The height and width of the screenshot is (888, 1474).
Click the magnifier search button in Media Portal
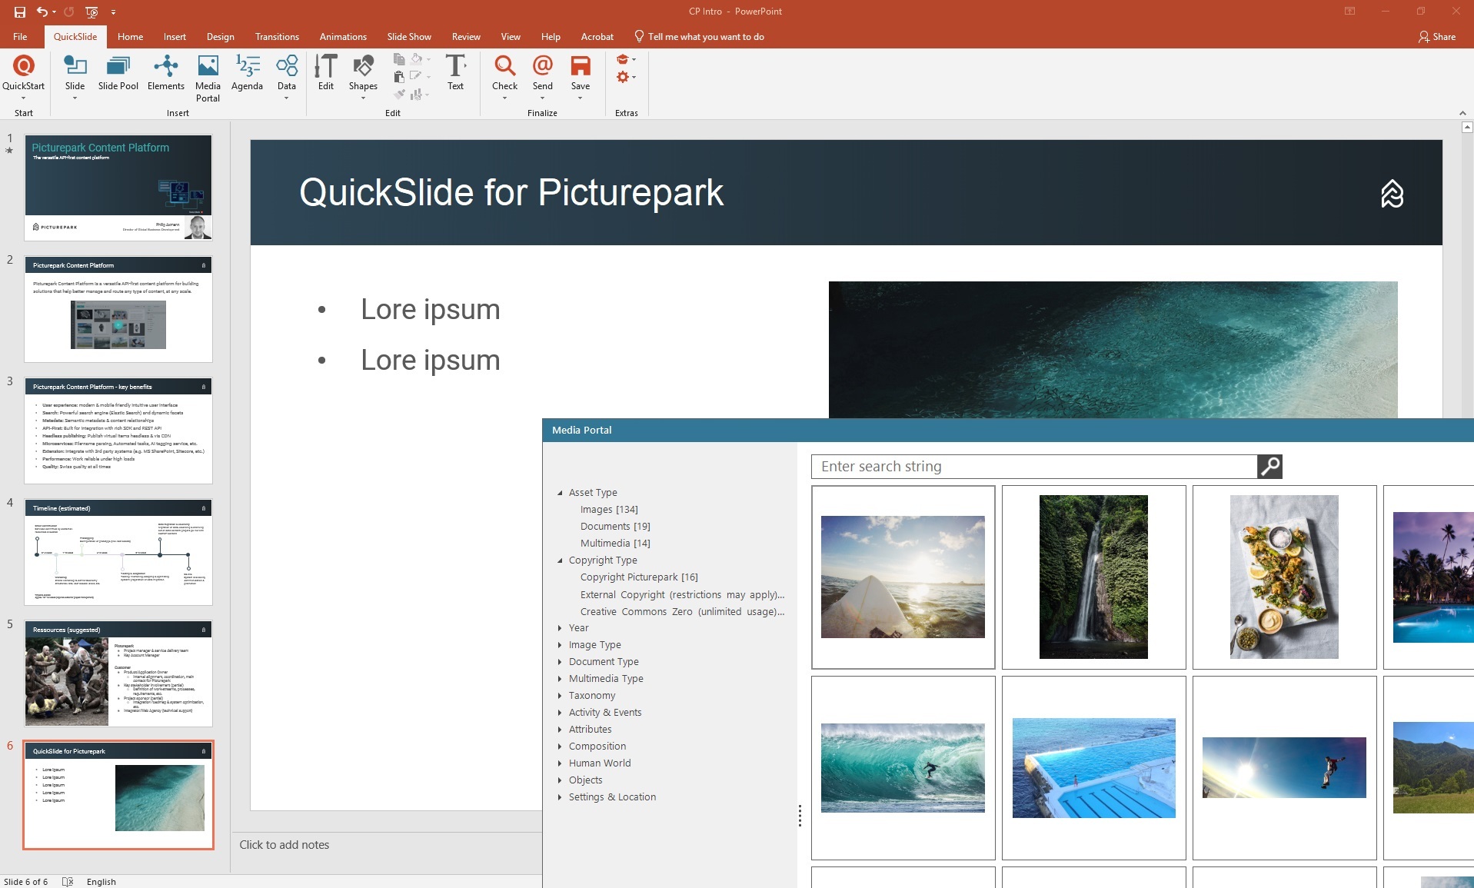pyautogui.click(x=1269, y=466)
